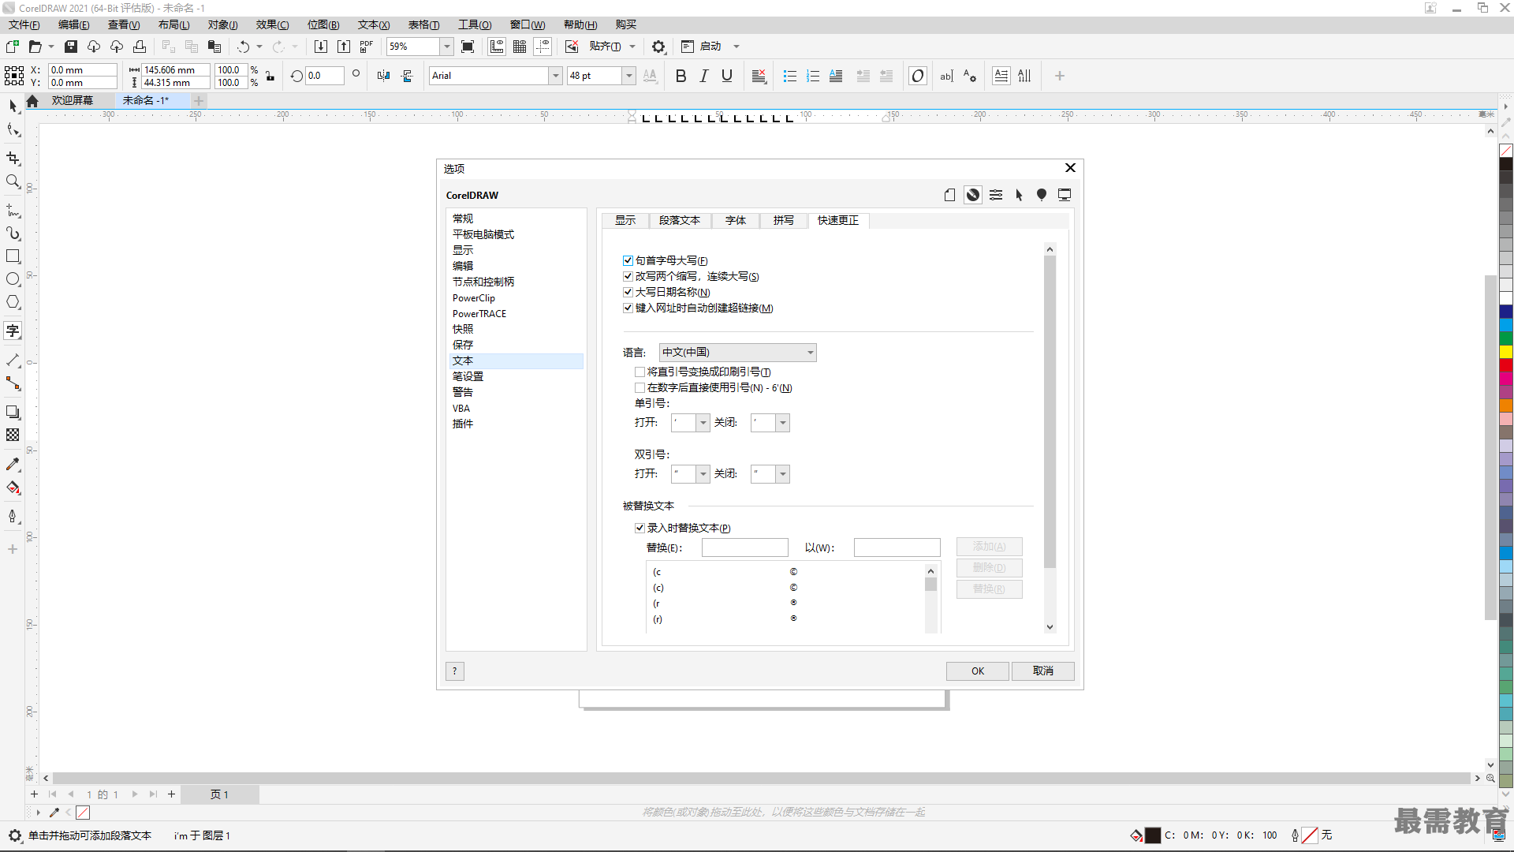Select the Interactive Fill tool
Screen dimensions: 1514x852
click(13, 488)
